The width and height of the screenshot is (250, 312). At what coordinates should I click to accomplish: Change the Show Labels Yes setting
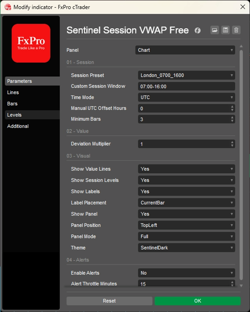click(x=186, y=191)
